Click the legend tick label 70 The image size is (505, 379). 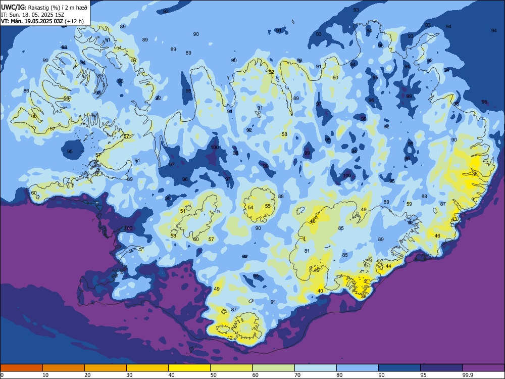297,375
